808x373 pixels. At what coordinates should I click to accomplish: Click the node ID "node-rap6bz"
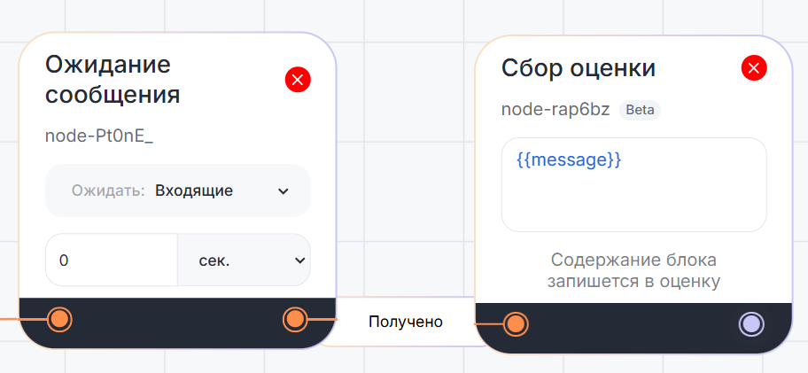(x=555, y=111)
